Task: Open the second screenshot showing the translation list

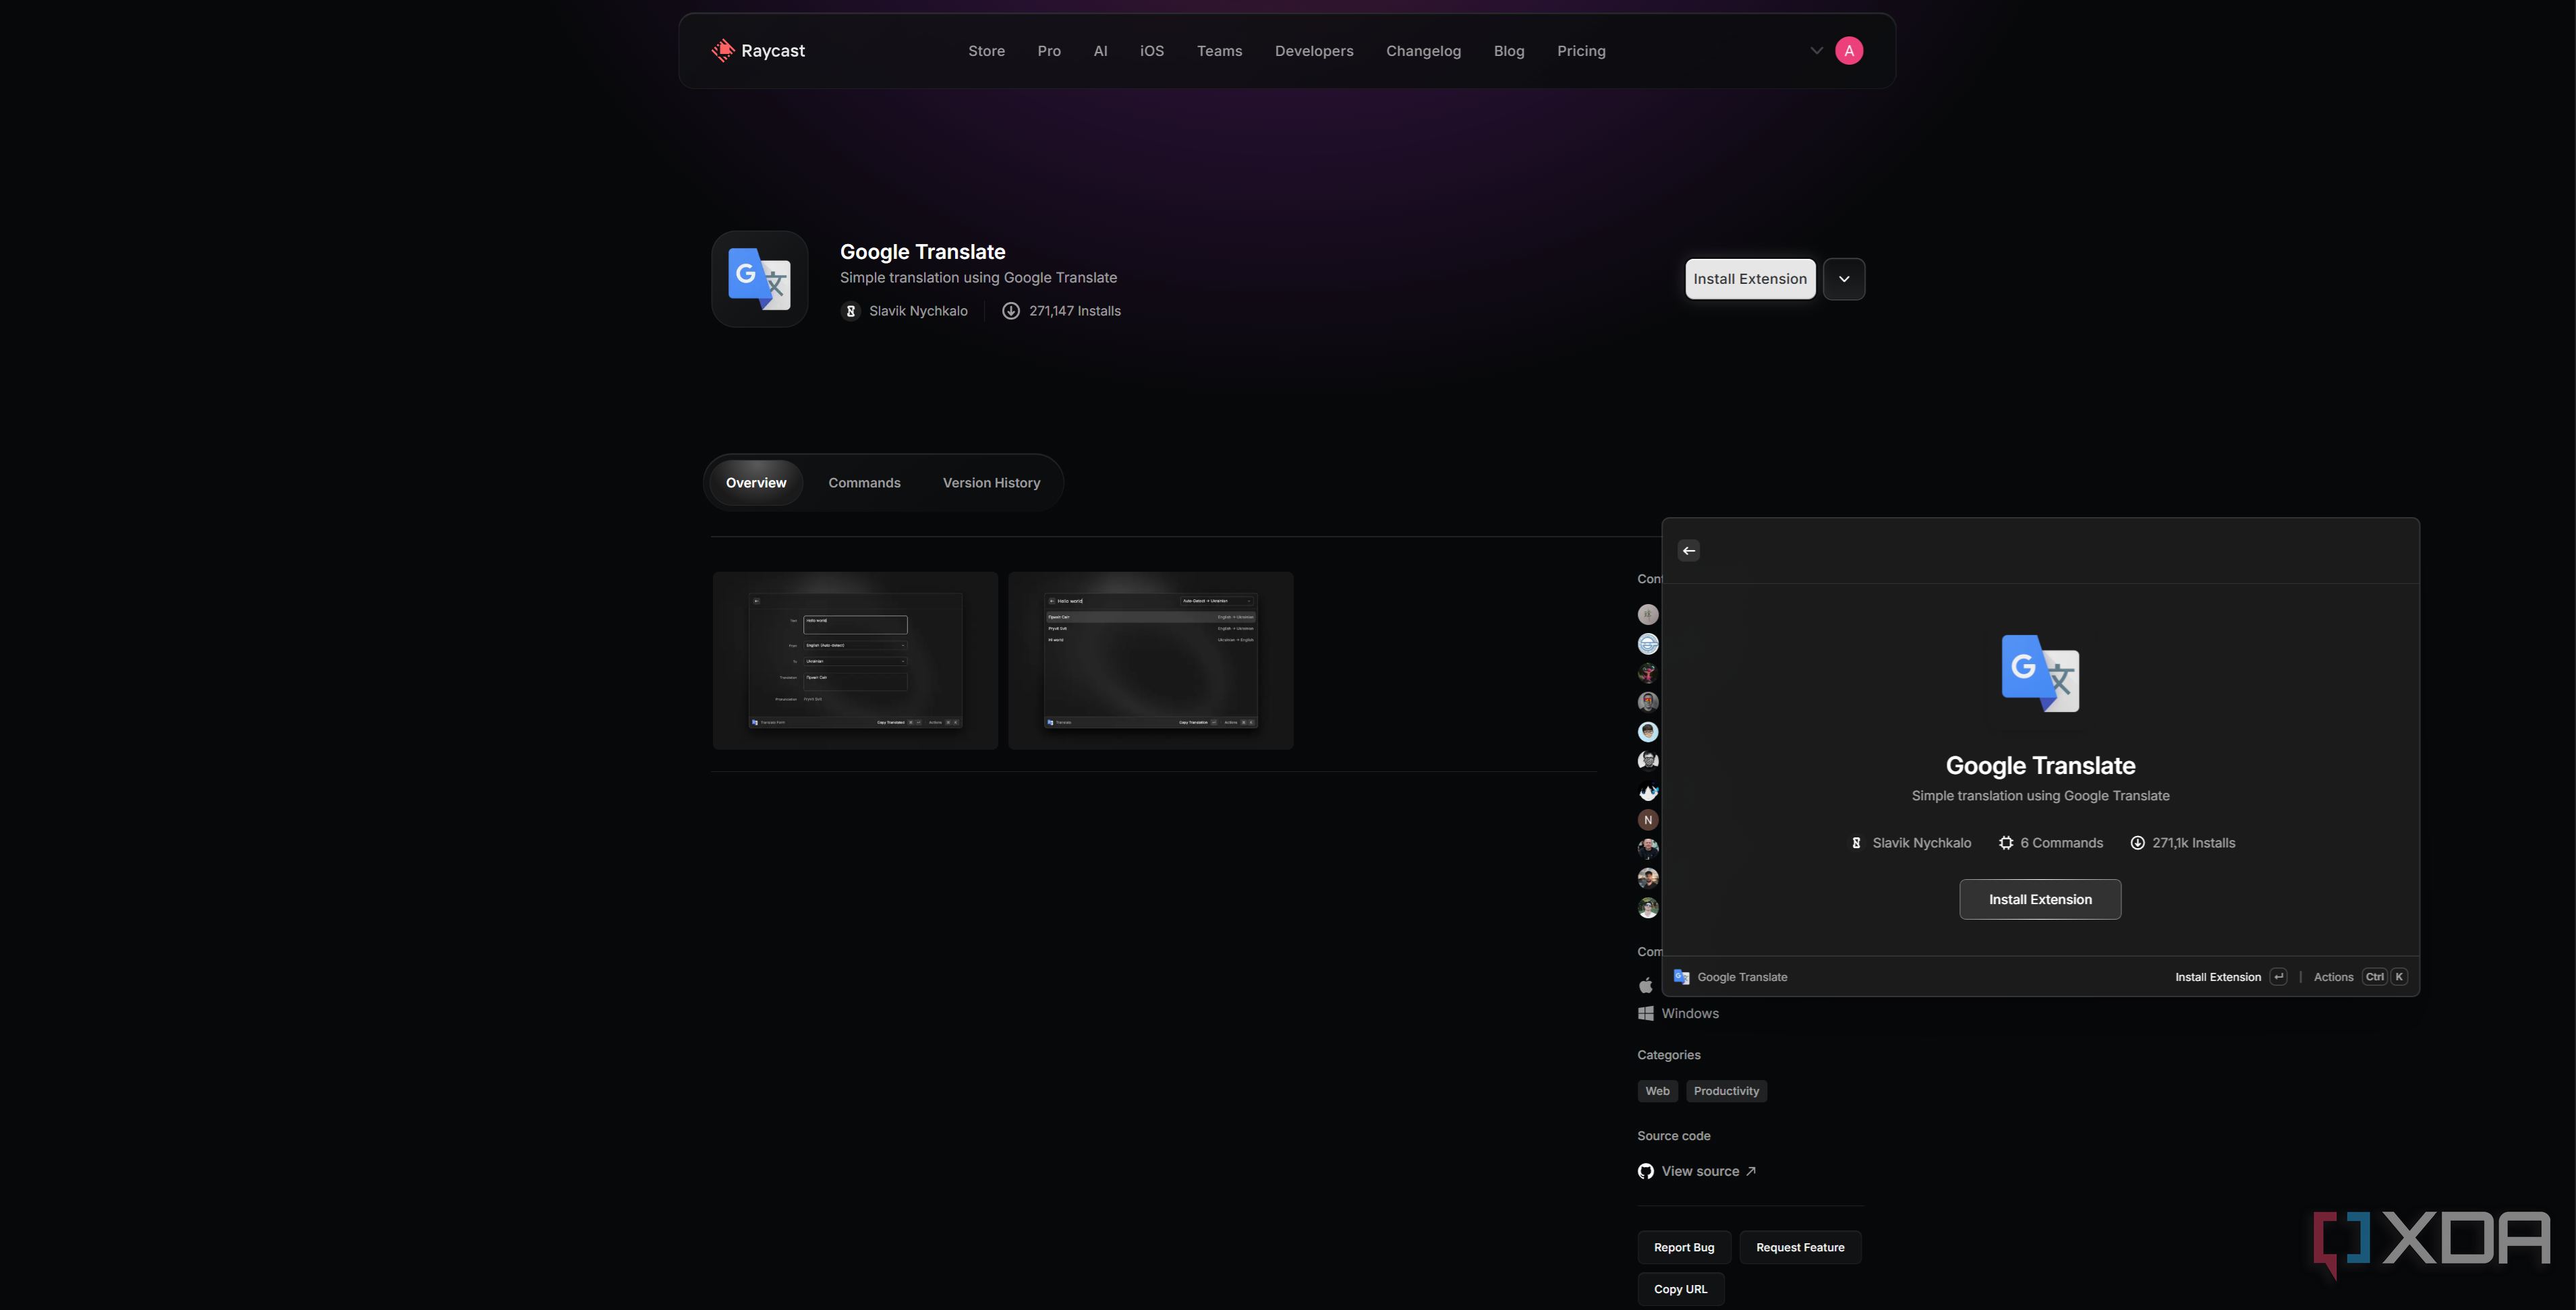Action: (x=1151, y=661)
